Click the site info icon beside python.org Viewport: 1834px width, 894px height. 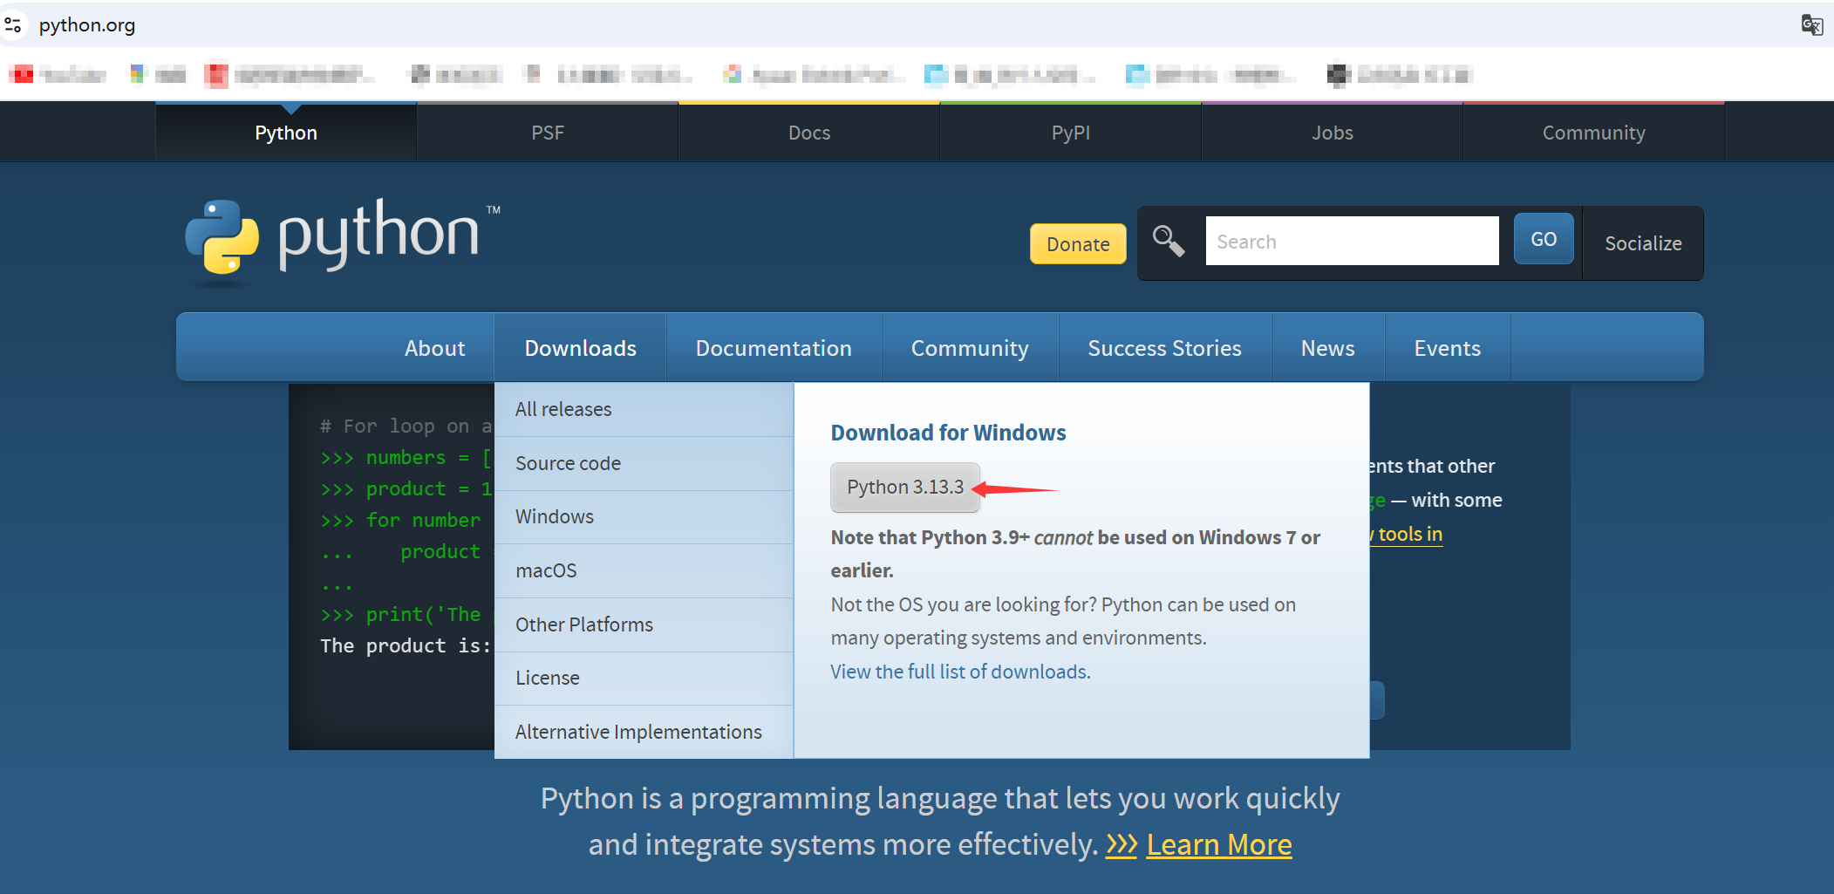click(x=13, y=24)
